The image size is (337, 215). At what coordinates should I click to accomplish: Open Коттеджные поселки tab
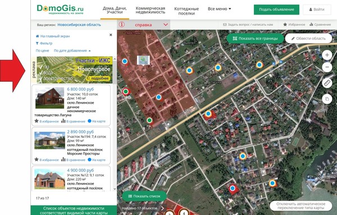point(186,11)
